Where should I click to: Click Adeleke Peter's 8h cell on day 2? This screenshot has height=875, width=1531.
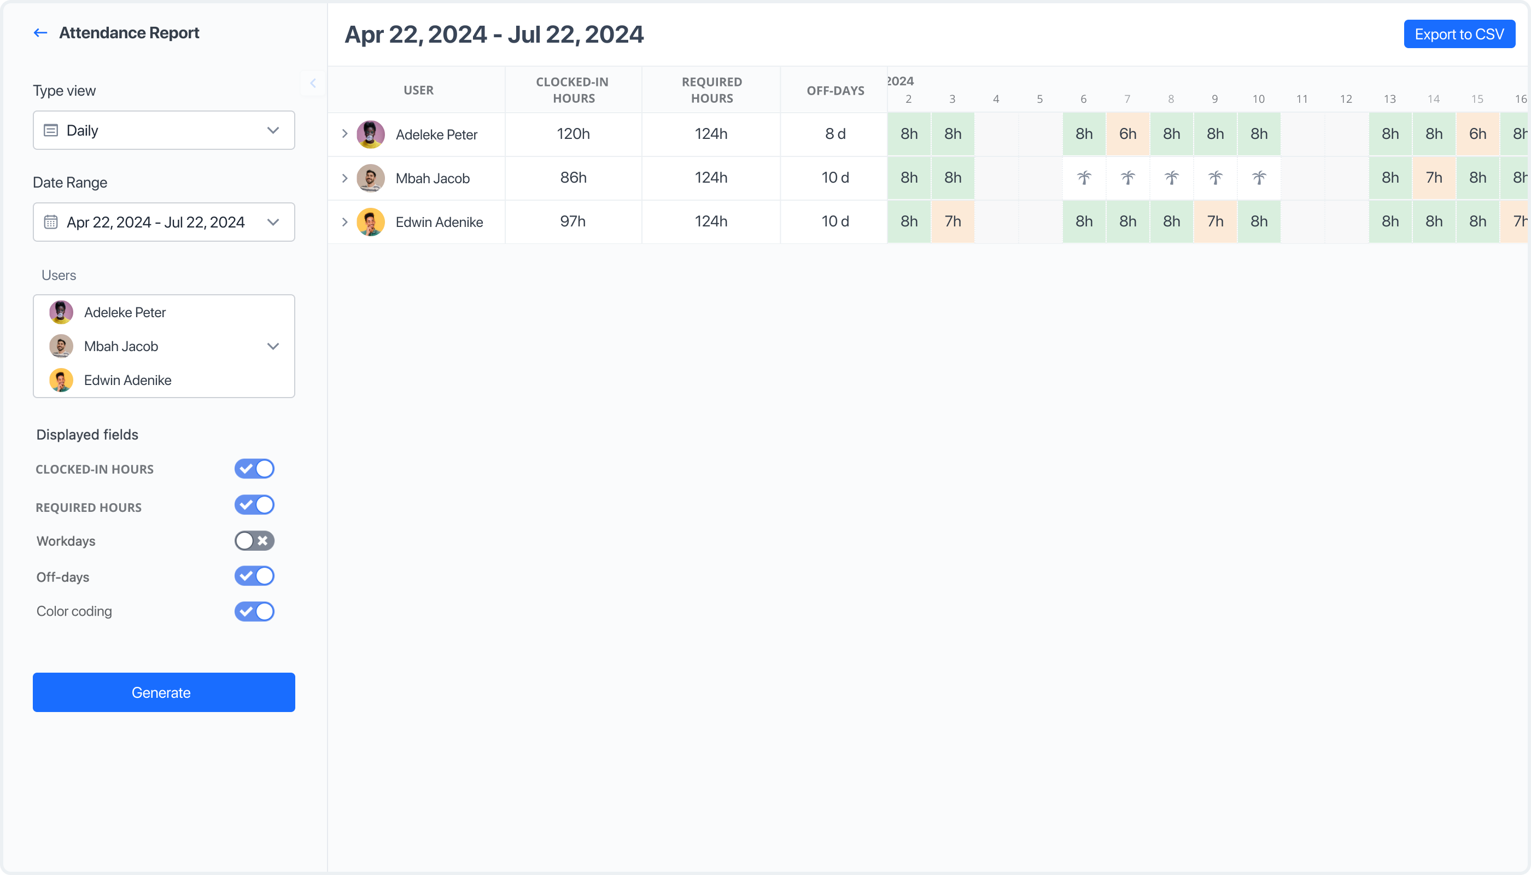tap(909, 134)
